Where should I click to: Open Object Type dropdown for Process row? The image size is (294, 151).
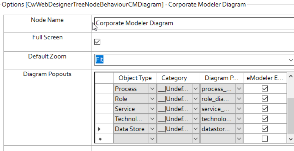152,89
